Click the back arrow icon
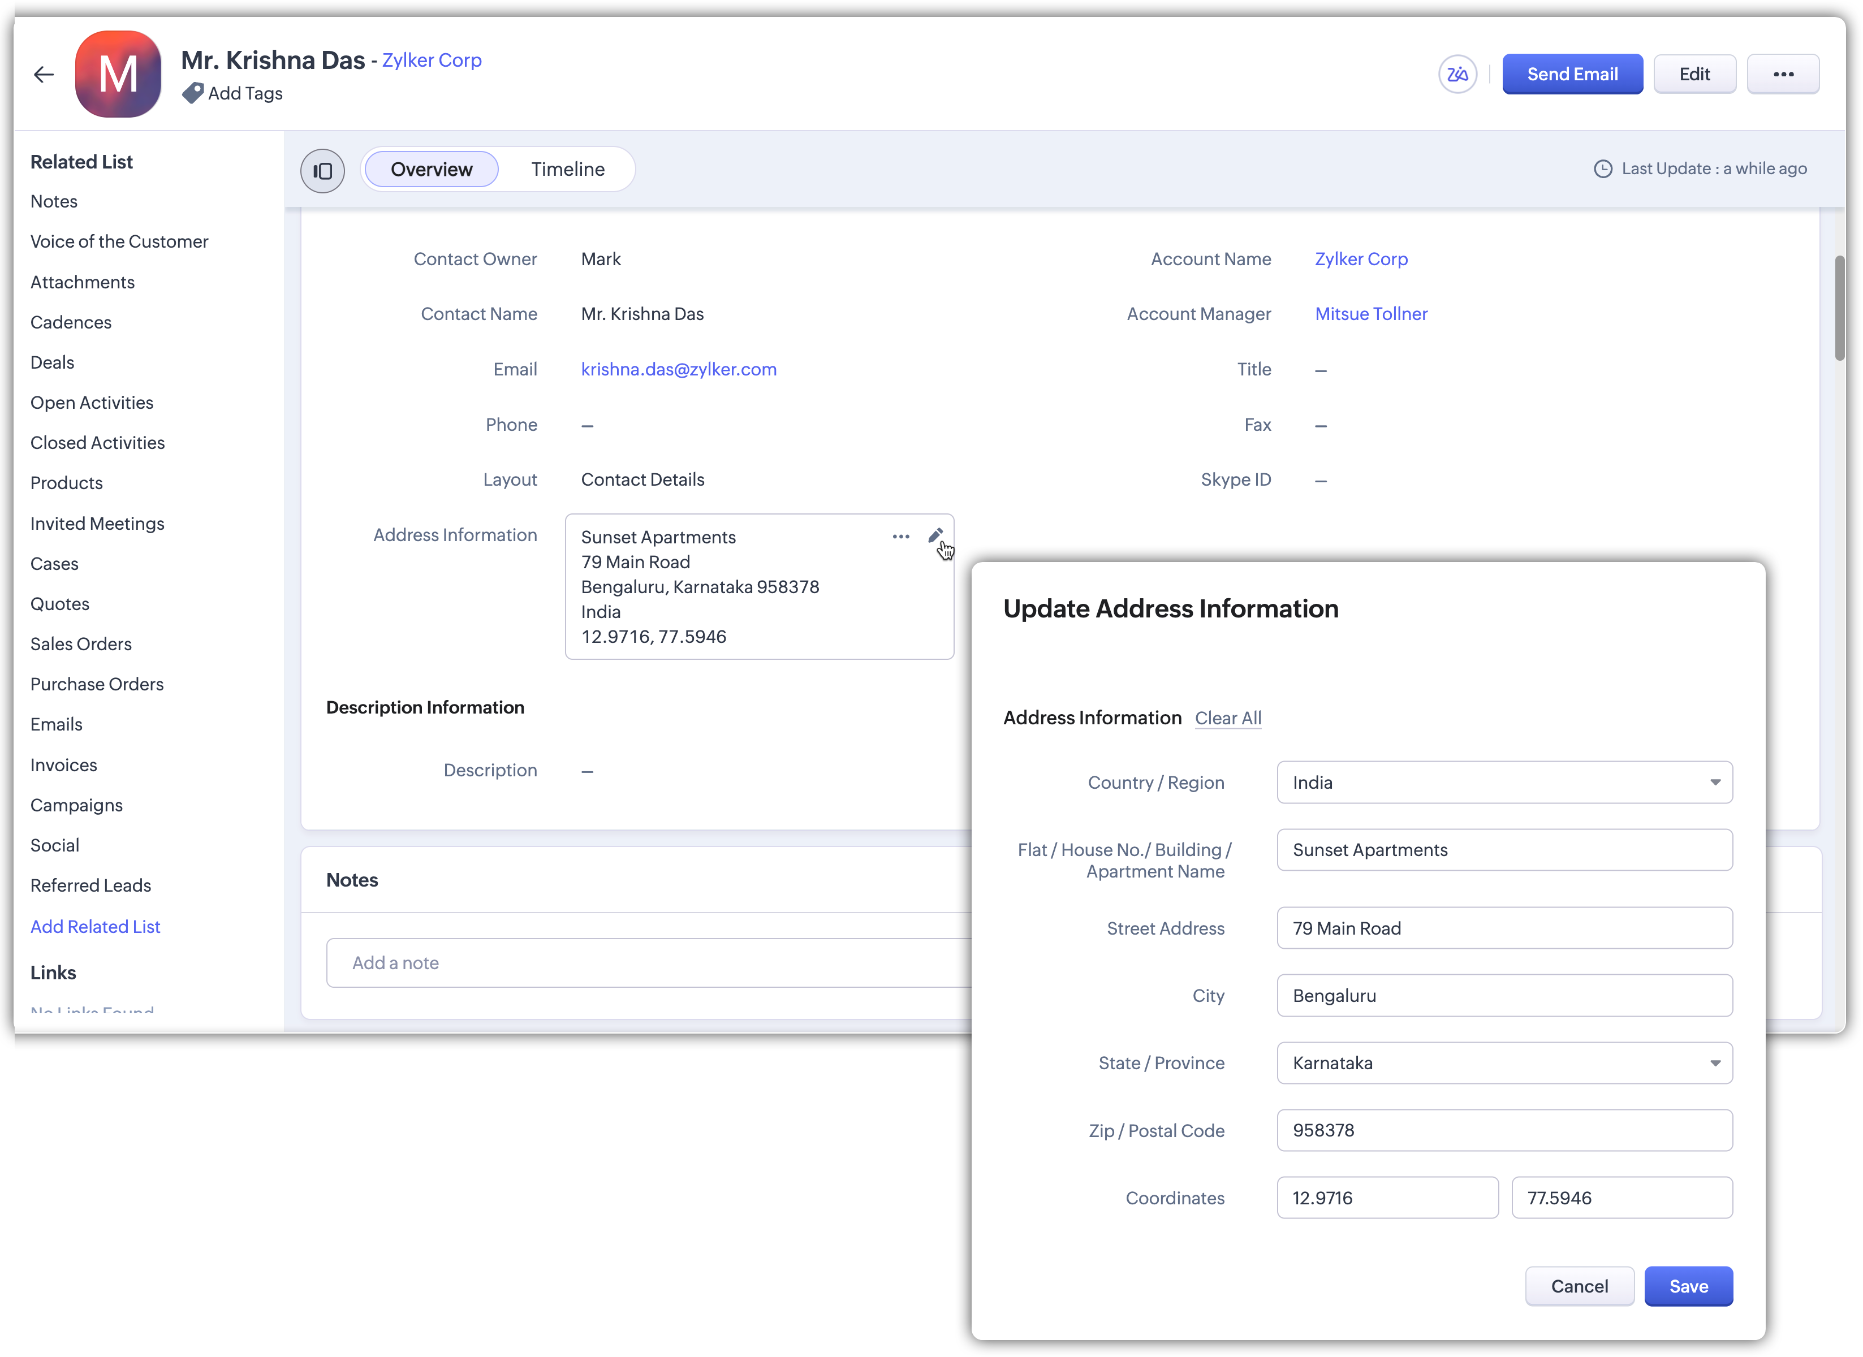The image size is (1863, 1357). coord(44,75)
